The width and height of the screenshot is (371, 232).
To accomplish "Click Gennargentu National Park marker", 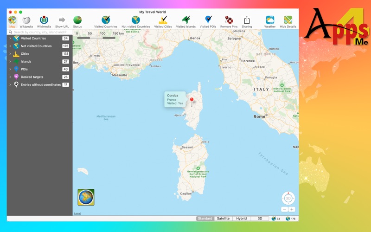I will pos(198,168).
